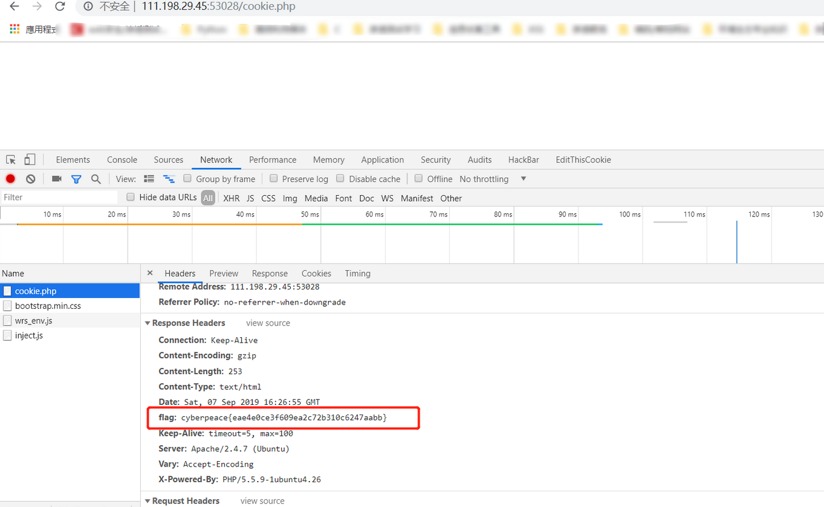Tick the Disable cache checkbox
Image resolution: width=824 pixels, height=507 pixels.
pyautogui.click(x=340, y=178)
